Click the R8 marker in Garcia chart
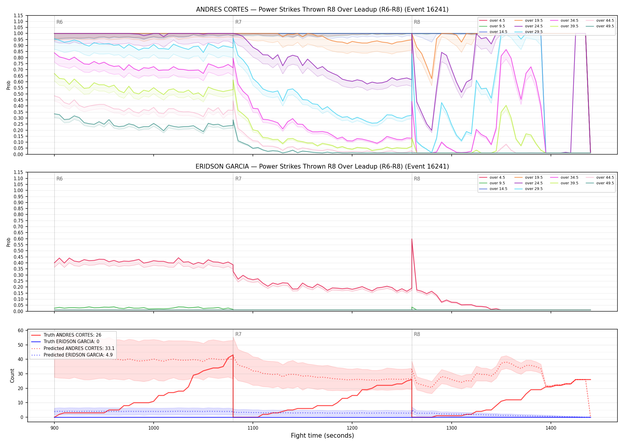The width and height of the screenshot is (624, 446). [417, 179]
